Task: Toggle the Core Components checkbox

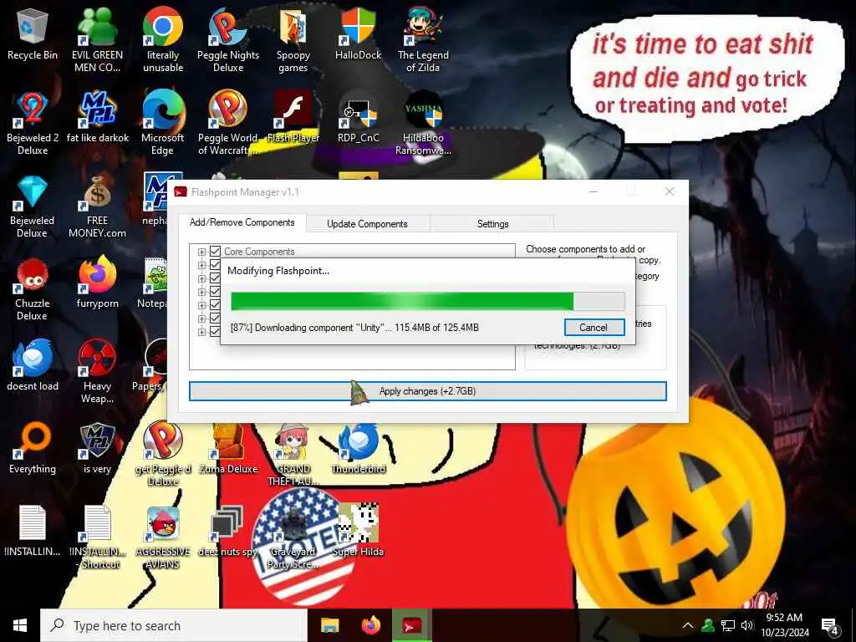Action: pyautogui.click(x=215, y=251)
